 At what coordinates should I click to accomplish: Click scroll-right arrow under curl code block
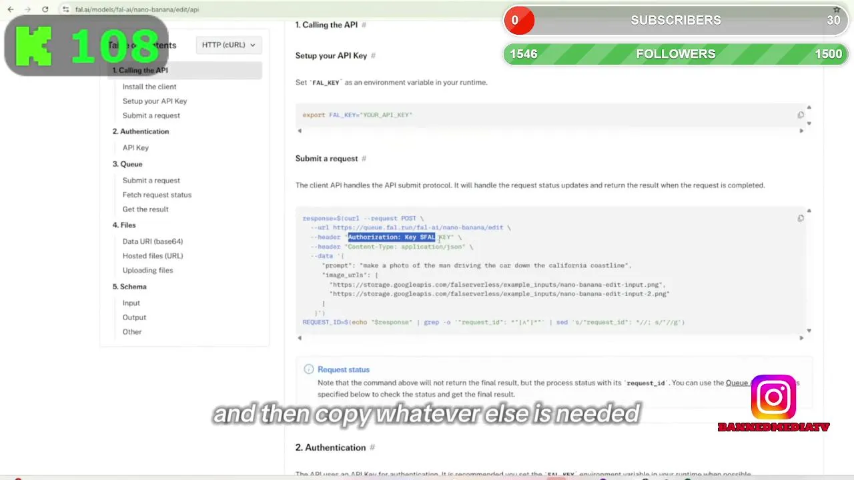[801, 338]
